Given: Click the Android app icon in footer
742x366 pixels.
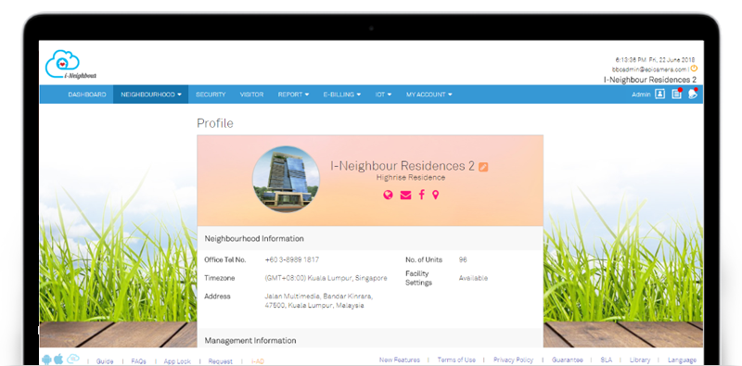Looking at the screenshot, I should [x=46, y=360].
